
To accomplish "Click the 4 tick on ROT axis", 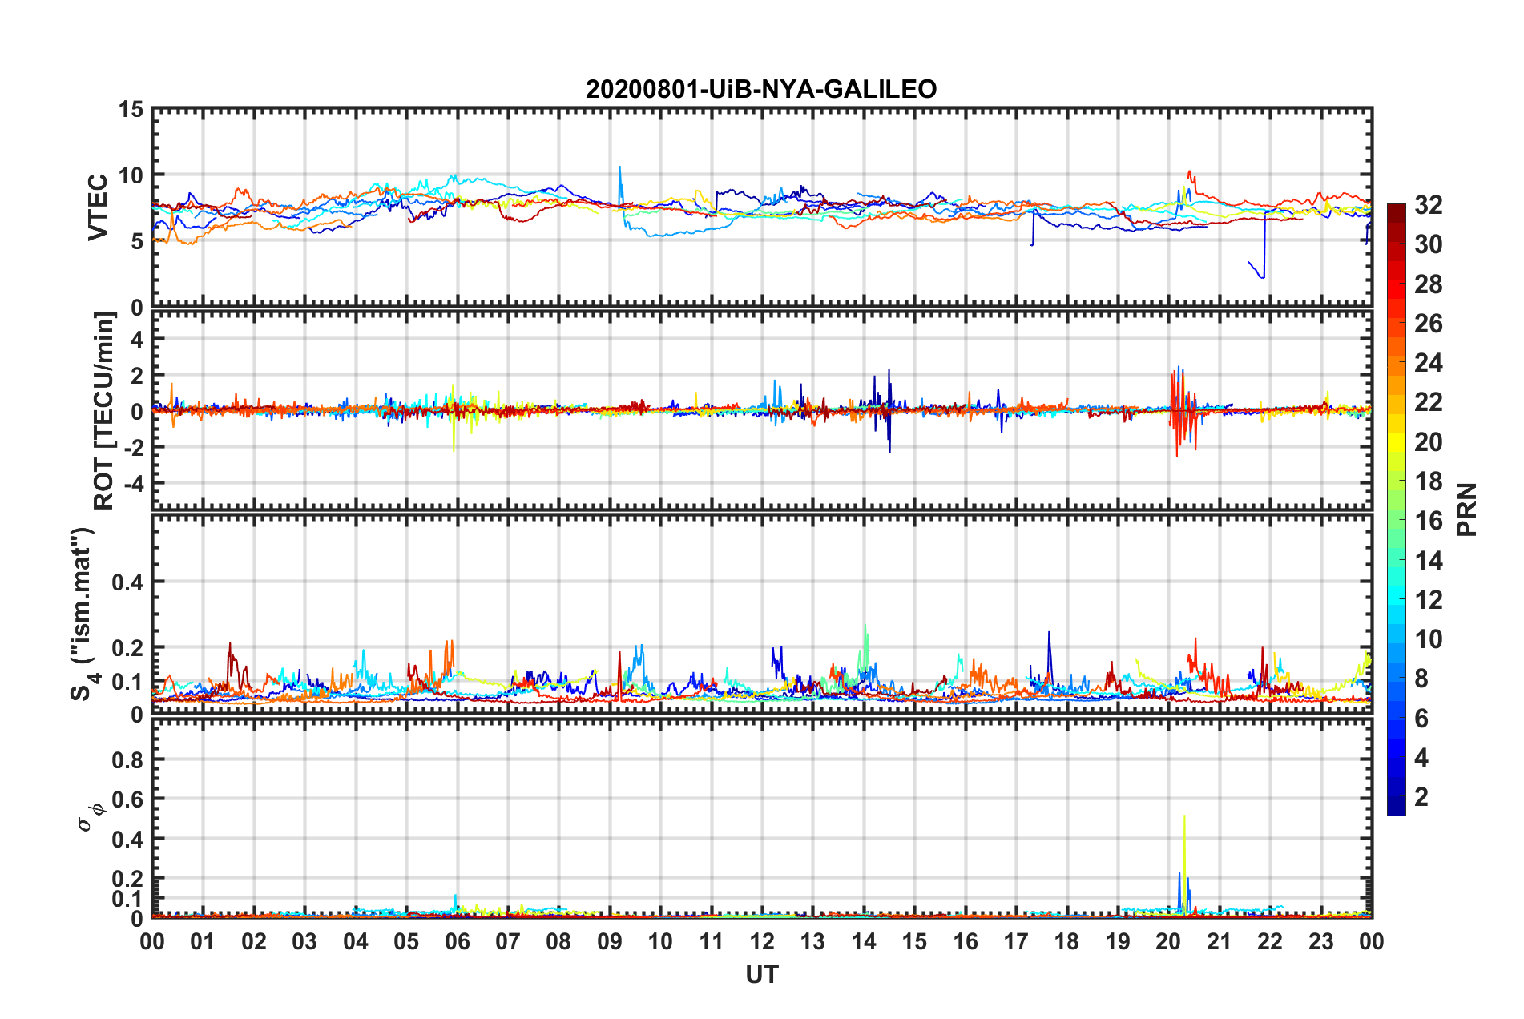I will pos(138,340).
